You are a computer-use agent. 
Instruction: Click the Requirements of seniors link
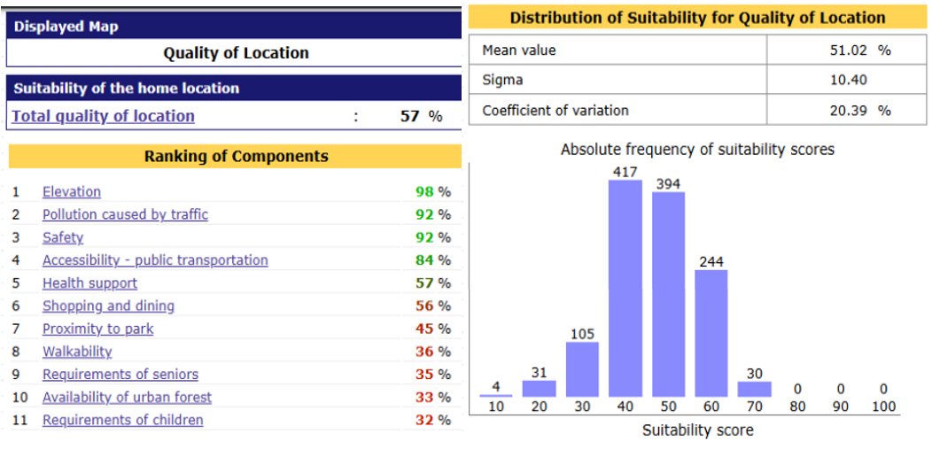point(120,375)
